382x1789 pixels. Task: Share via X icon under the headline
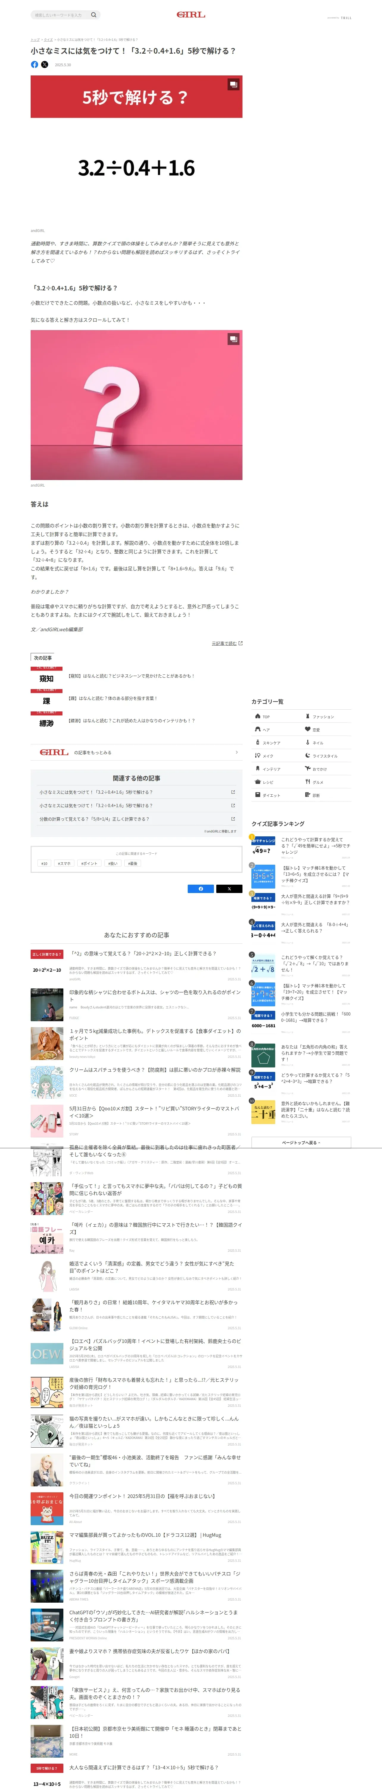pos(44,65)
